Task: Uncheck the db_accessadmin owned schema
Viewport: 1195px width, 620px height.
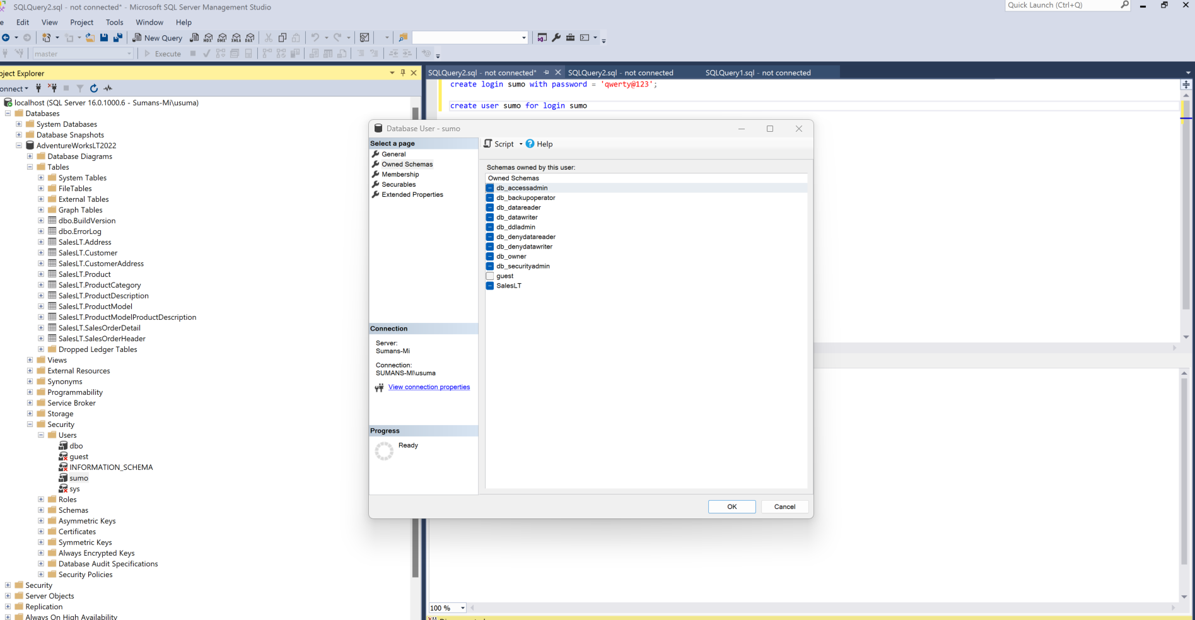Action: point(490,188)
